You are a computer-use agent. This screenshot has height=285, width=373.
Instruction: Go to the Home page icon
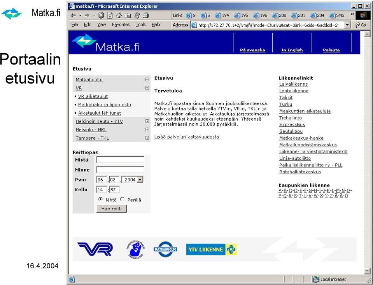119,16
